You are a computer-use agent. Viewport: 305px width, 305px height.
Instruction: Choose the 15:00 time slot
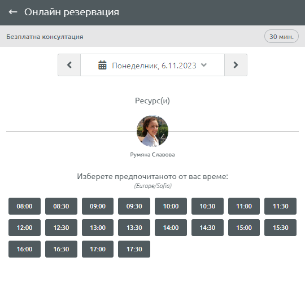coord(244,228)
